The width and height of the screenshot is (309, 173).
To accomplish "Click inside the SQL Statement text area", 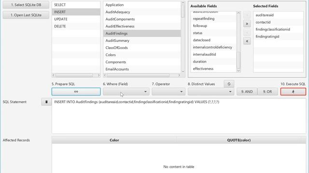I will [179, 116].
